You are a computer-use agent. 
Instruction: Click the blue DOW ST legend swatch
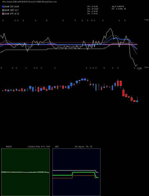3,7
